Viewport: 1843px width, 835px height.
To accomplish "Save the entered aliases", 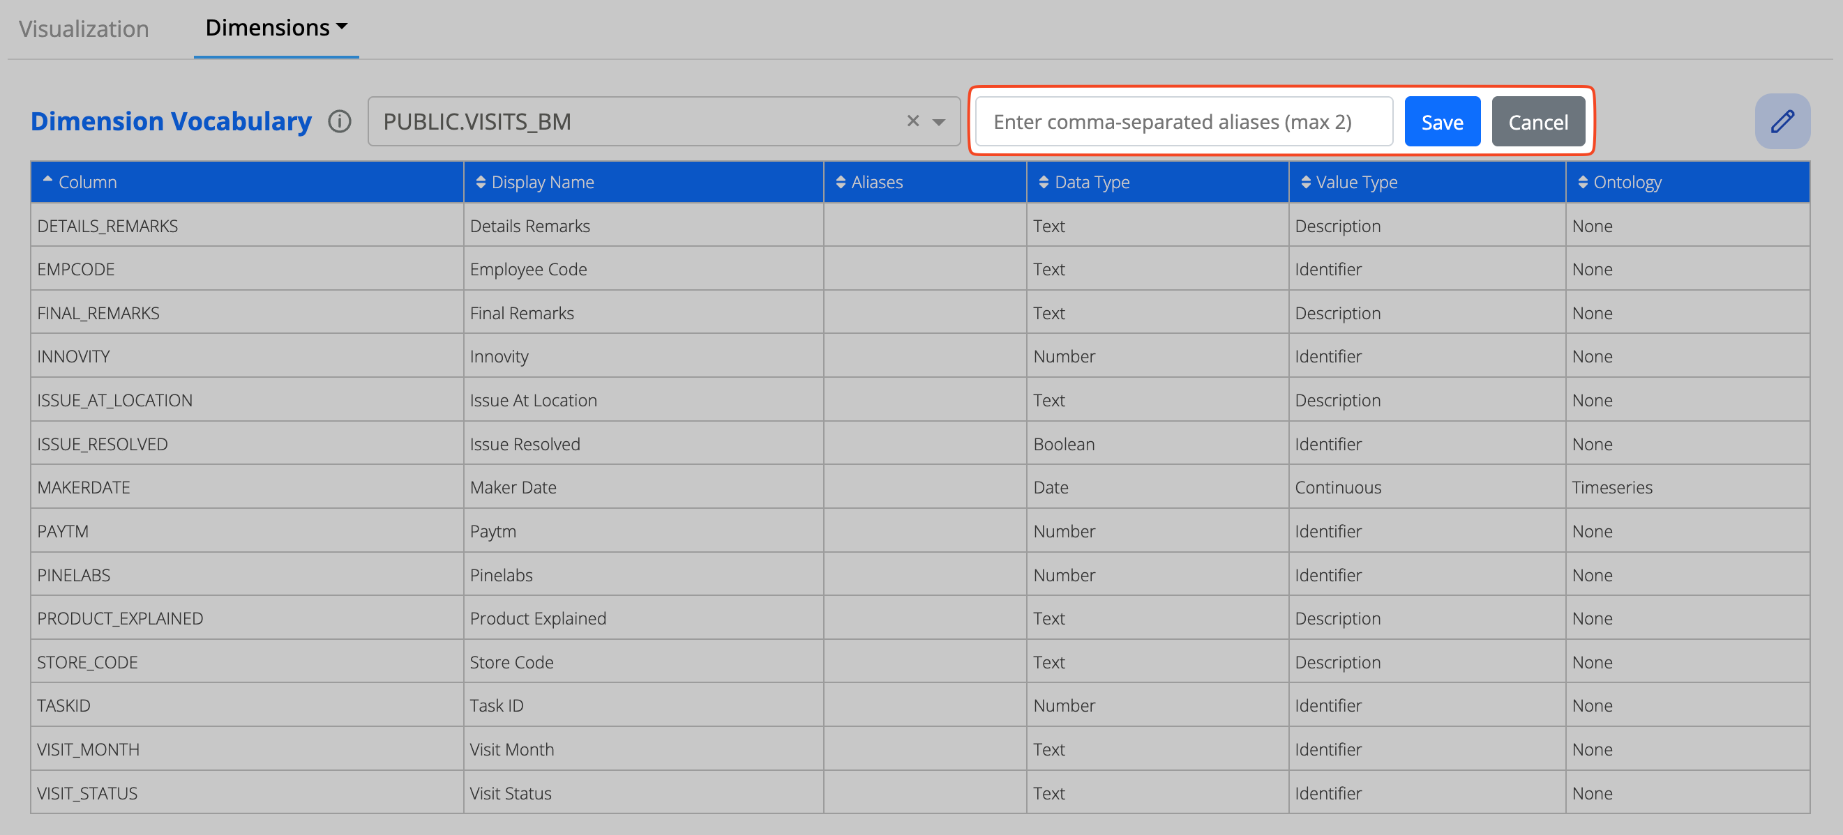I will point(1443,121).
